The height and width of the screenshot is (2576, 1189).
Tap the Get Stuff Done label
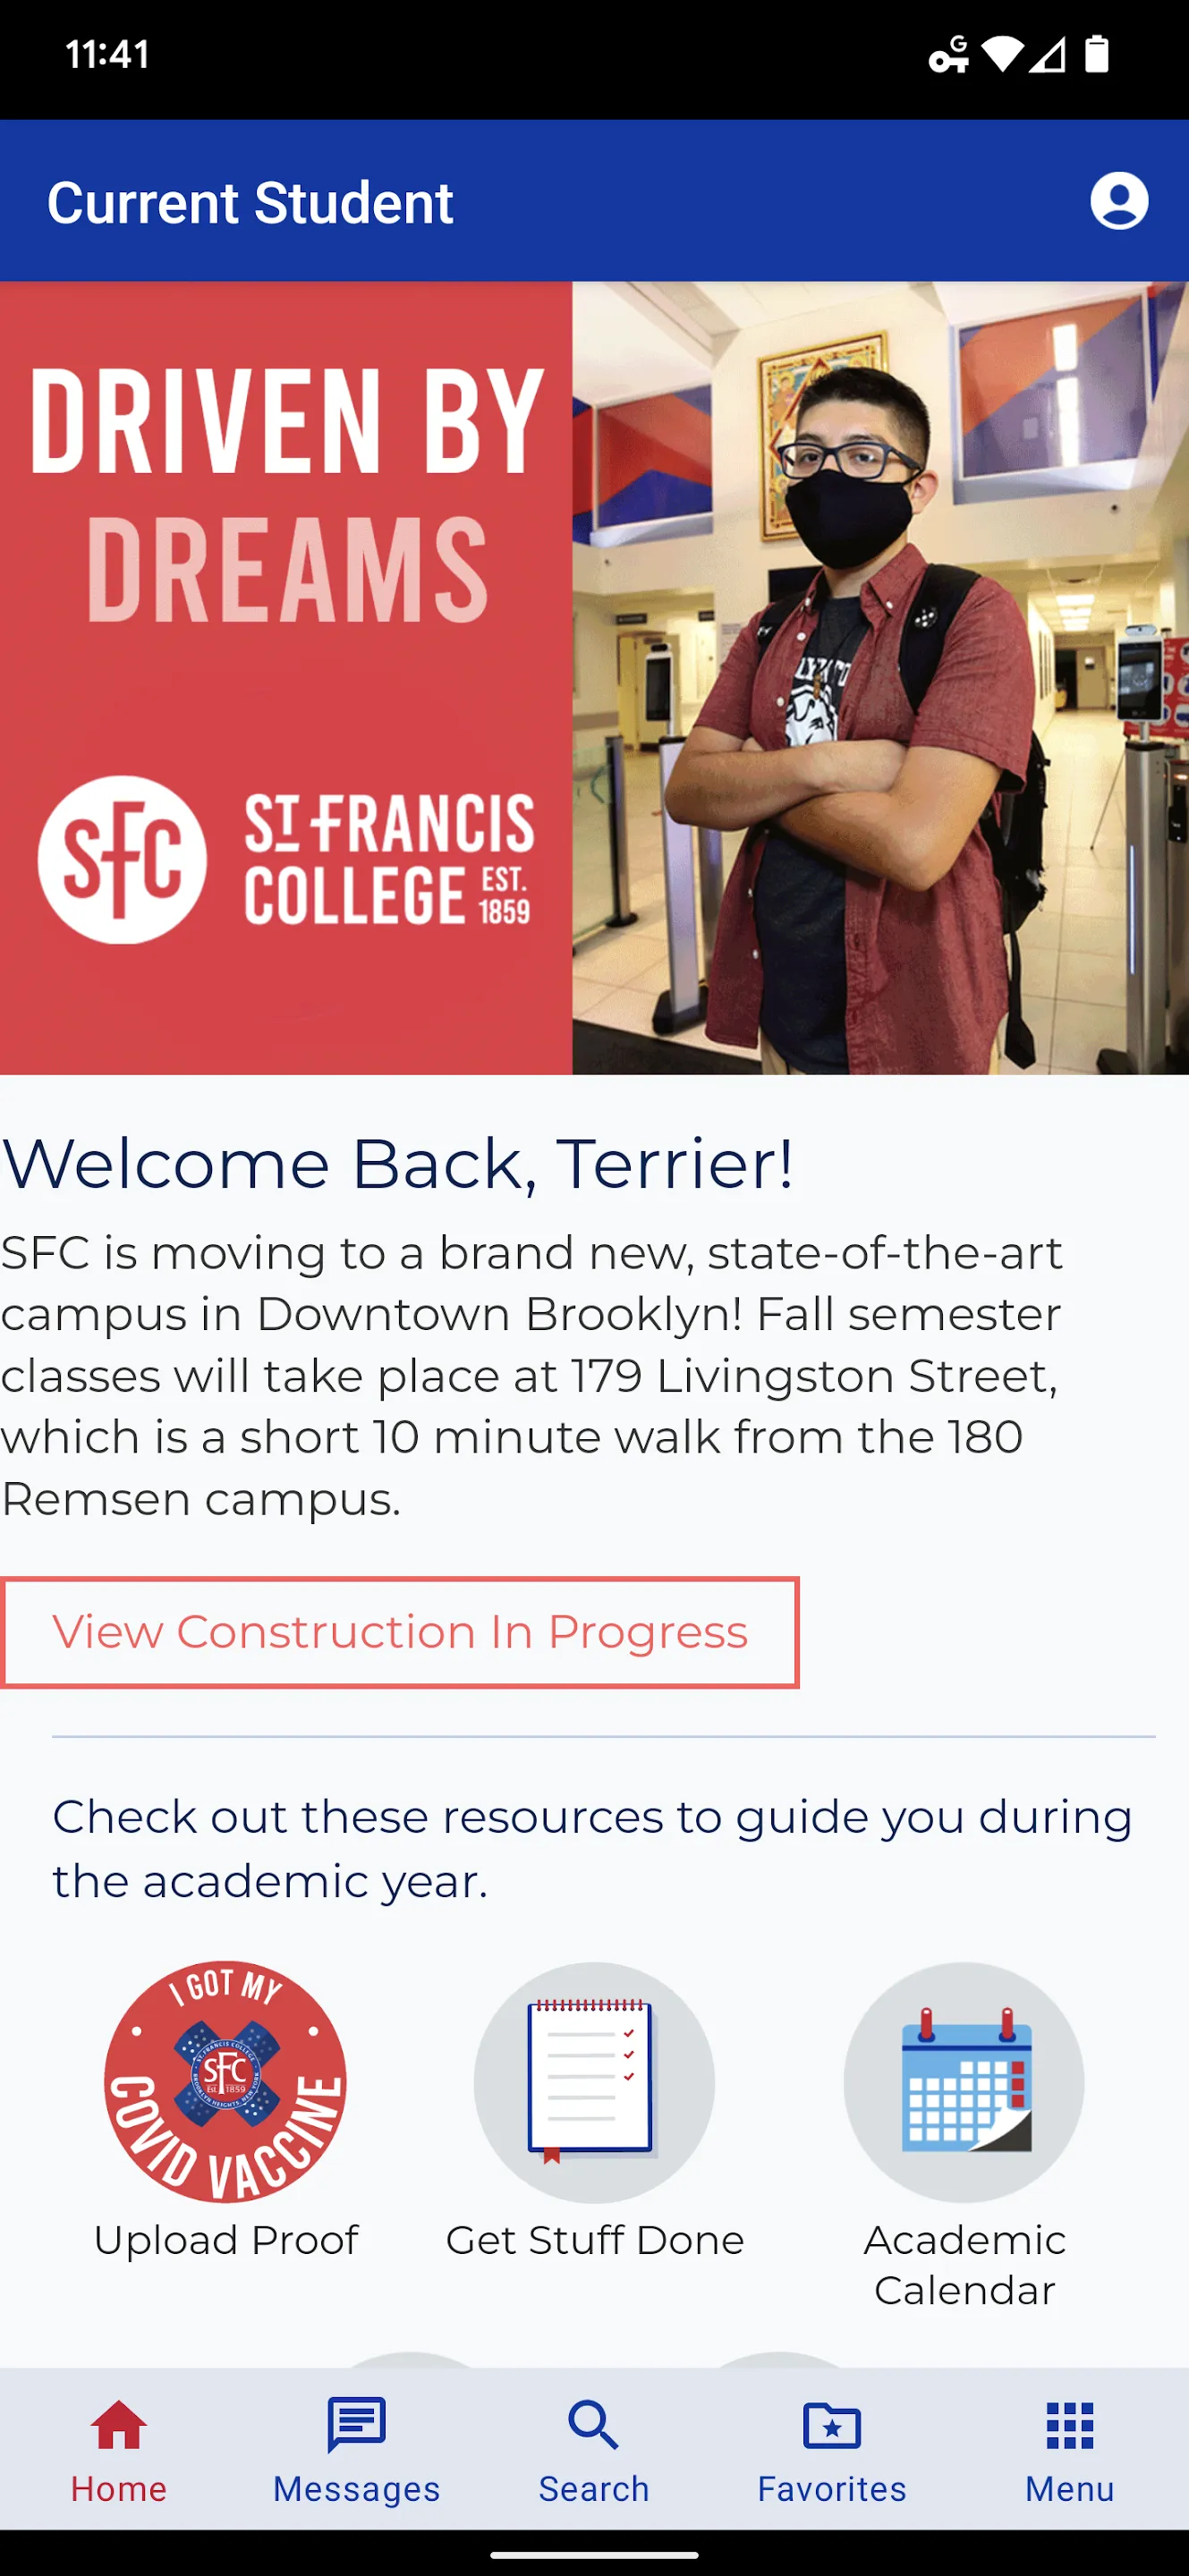click(595, 2240)
